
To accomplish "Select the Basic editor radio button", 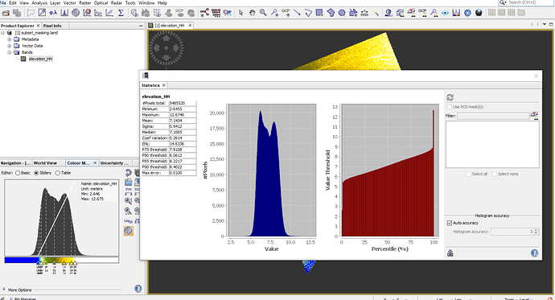I will (x=18, y=173).
